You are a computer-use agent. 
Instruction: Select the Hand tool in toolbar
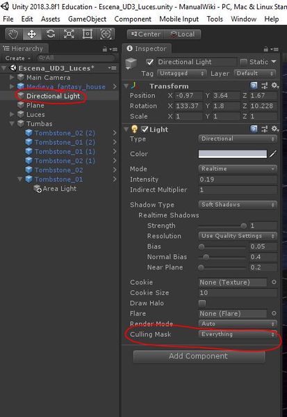click(13, 34)
